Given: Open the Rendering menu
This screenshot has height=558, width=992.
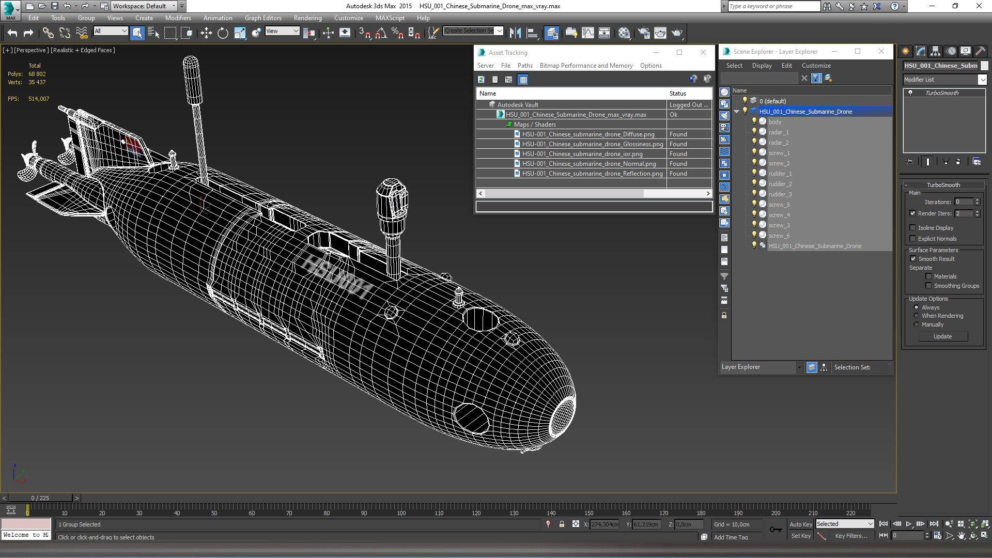Looking at the screenshot, I should click(307, 18).
